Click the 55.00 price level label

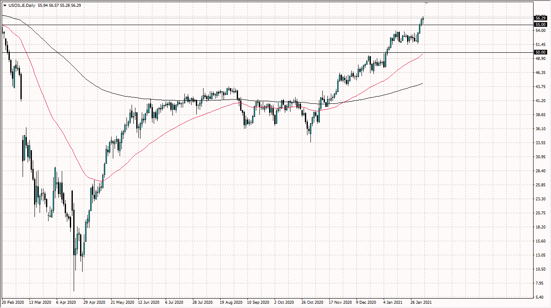tap(540, 24)
